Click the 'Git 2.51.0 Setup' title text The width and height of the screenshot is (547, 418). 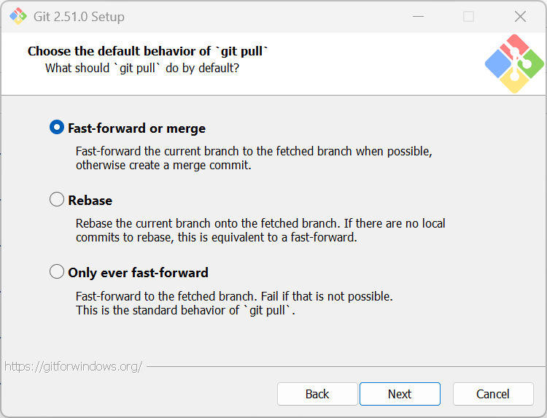click(x=79, y=16)
